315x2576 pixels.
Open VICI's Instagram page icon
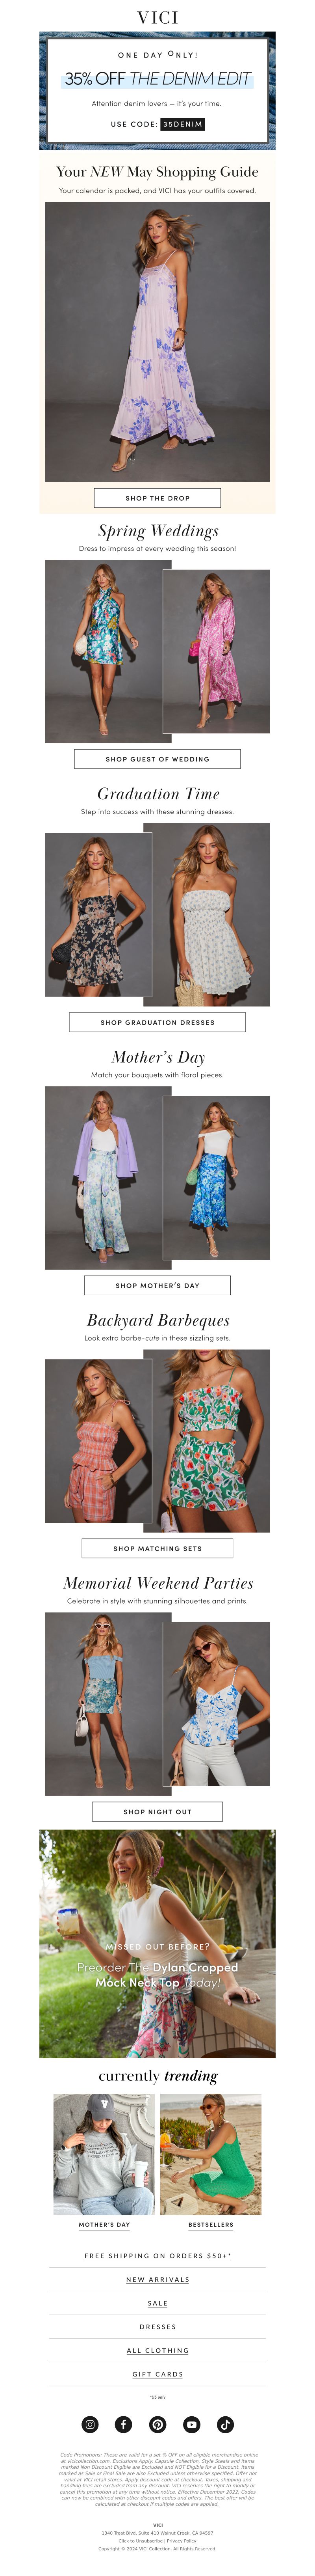pyautogui.click(x=90, y=2424)
